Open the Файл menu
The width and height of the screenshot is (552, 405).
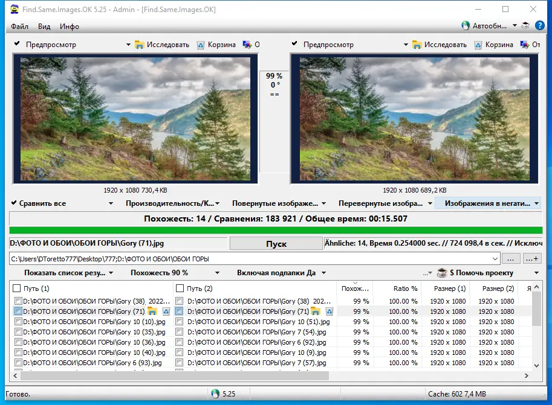click(x=19, y=27)
